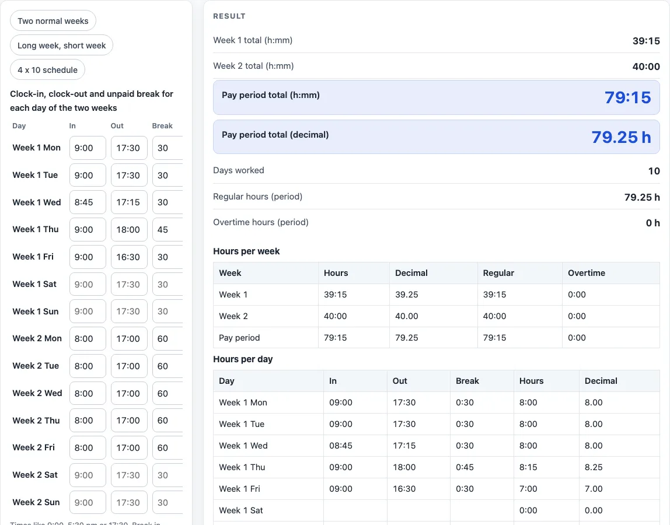Click Week 2 Thu In field
Screen dimensions: 670x525
pos(88,421)
